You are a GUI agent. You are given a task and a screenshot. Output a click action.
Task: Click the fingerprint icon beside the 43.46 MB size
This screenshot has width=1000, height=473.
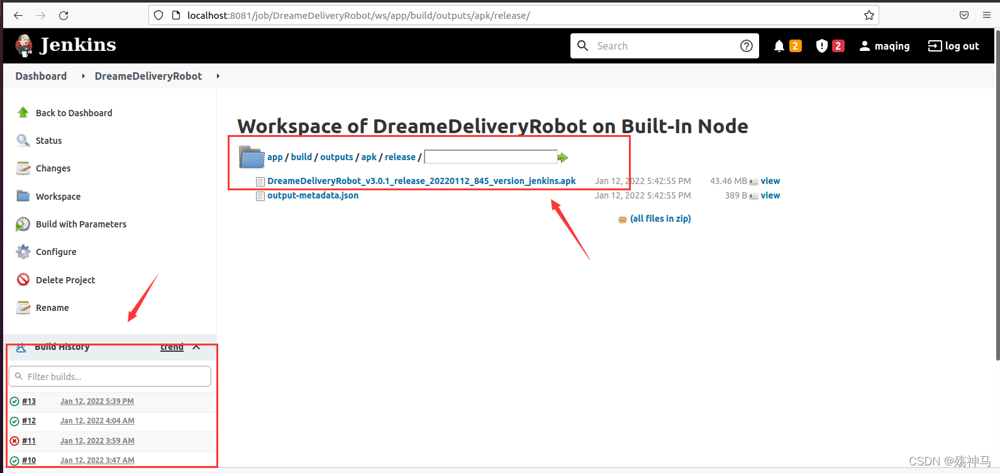click(753, 182)
